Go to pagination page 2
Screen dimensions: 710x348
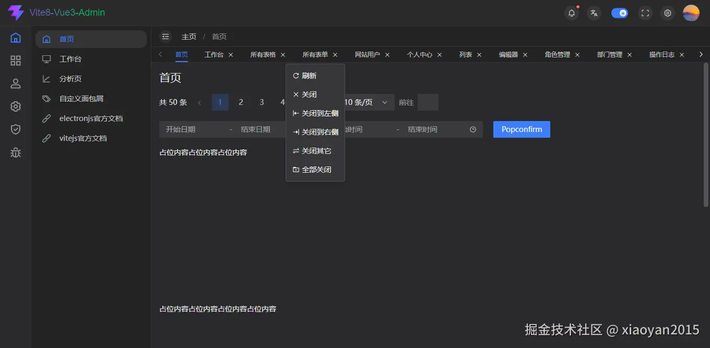tap(241, 102)
